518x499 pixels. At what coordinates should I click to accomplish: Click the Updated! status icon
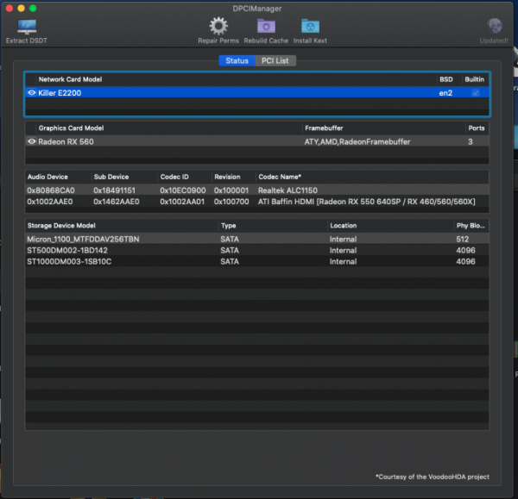click(x=495, y=26)
